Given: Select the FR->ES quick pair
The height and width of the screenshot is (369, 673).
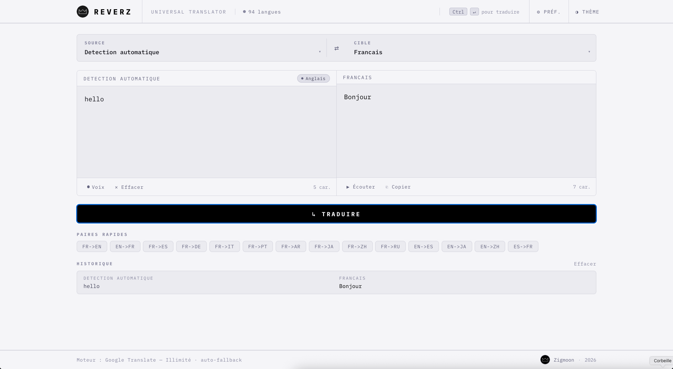Looking at the screenshot, I should pyautogui.click(x=158, y=246).
